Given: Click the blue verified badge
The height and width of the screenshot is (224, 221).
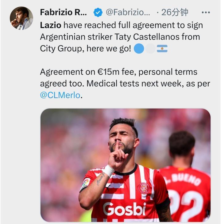Looking at the screenshot, I should pyautogui.click(x=98, y=13).
